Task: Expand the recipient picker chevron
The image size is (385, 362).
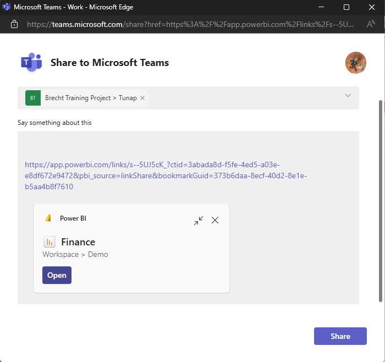Action: 348,96
